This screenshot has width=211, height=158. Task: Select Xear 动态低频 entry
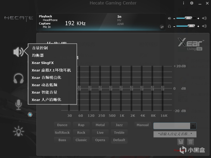coord(44,85)
